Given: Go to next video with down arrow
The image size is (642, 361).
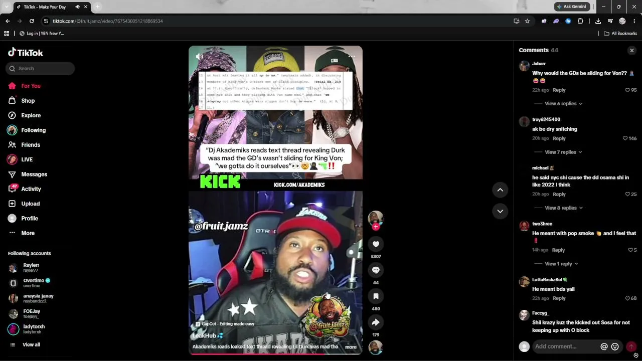Looking at the screenshot, I should [x=500, y=211].
